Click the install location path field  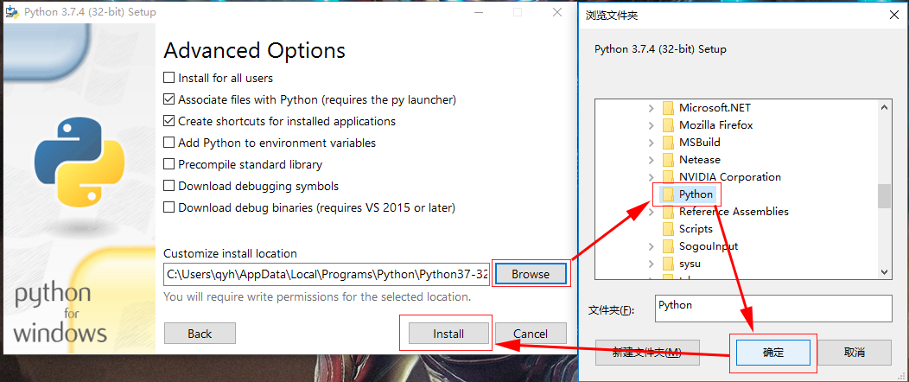327,274
